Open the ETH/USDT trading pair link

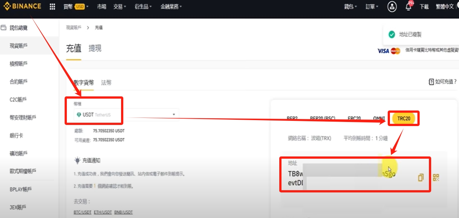[102, 212]
